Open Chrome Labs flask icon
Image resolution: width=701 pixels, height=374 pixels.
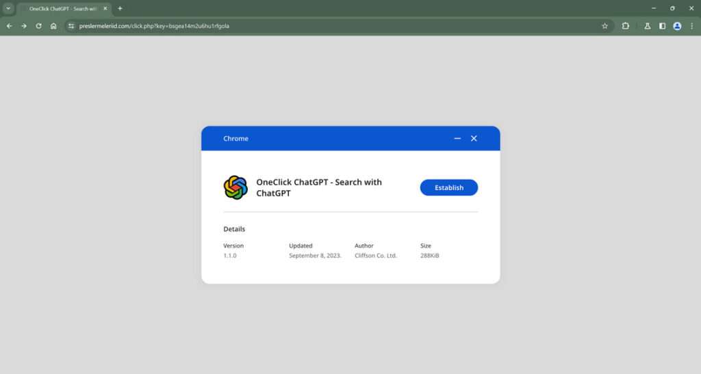648,26
